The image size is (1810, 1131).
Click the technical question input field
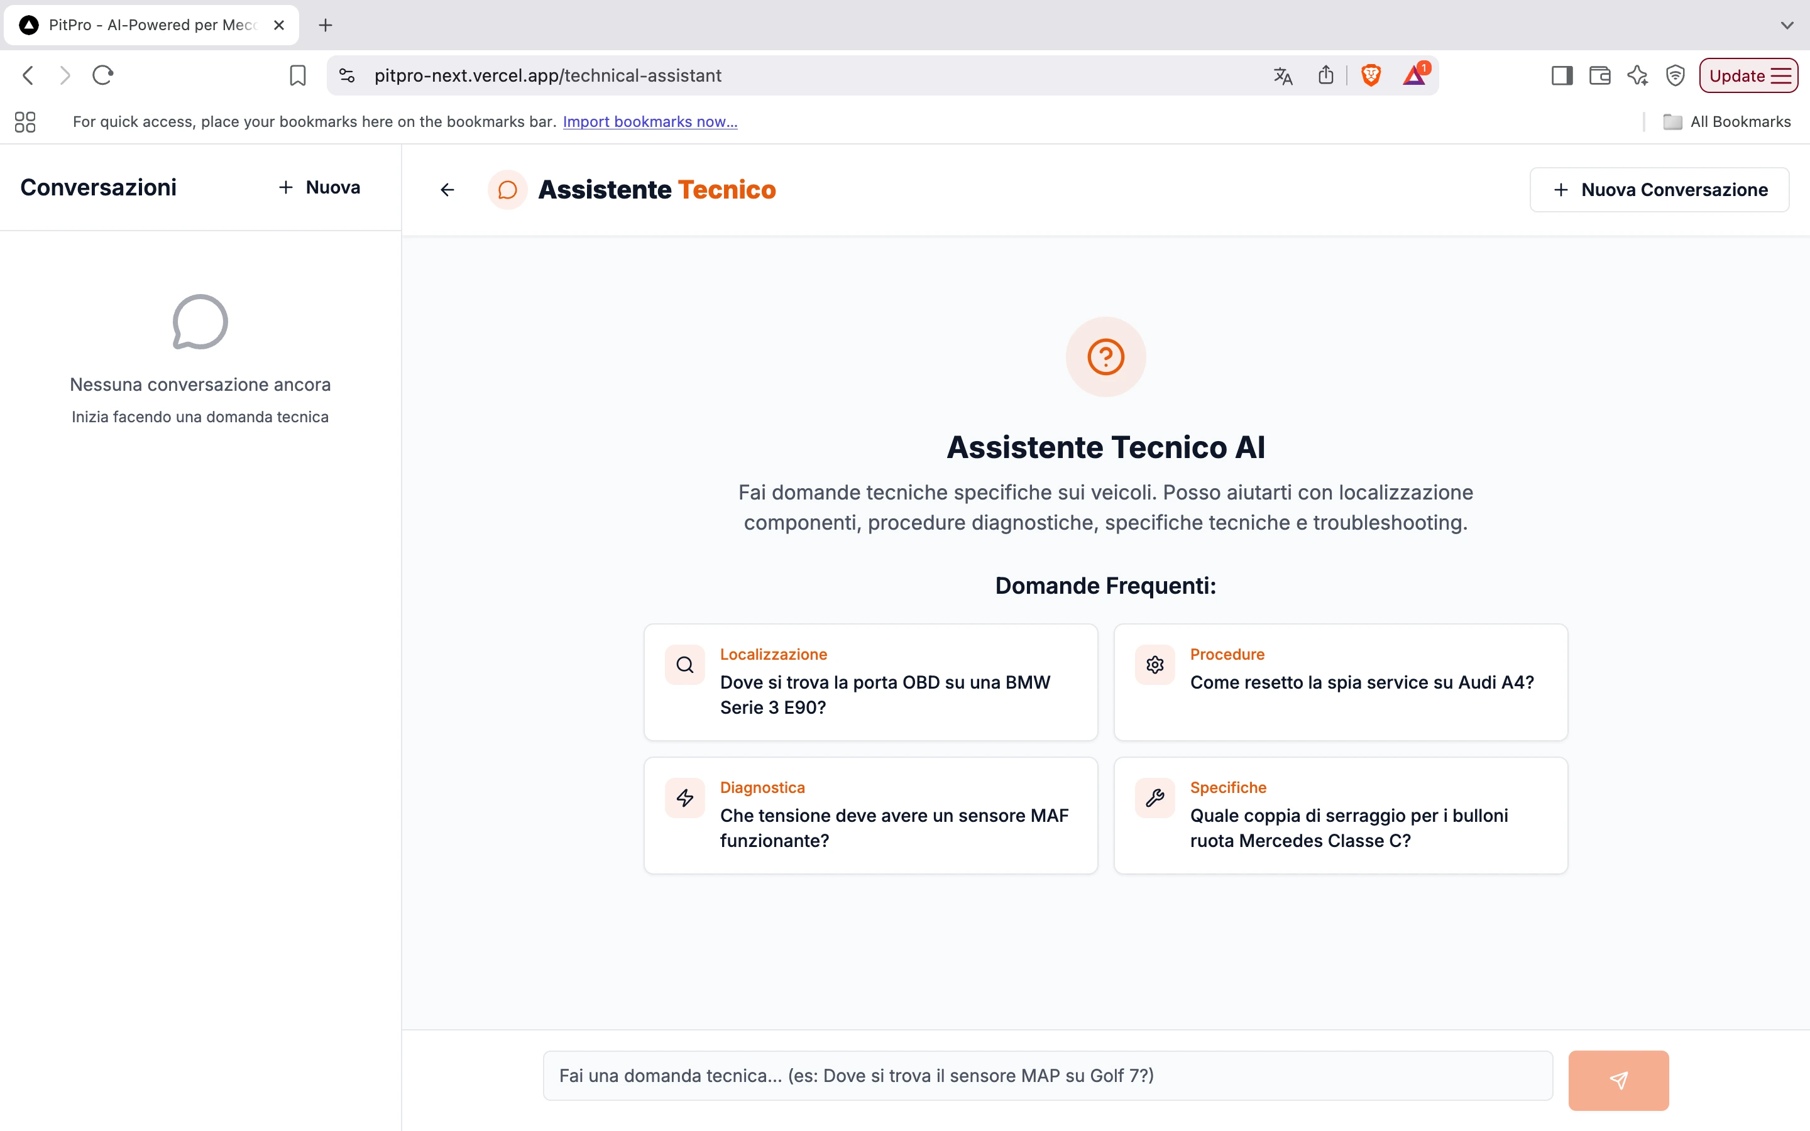pos(1047,1076)
